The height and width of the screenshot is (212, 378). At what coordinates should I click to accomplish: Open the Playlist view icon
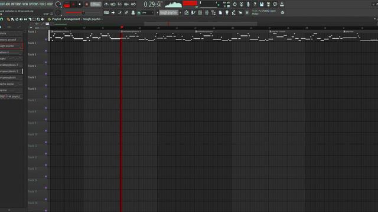tap(187, 12)
